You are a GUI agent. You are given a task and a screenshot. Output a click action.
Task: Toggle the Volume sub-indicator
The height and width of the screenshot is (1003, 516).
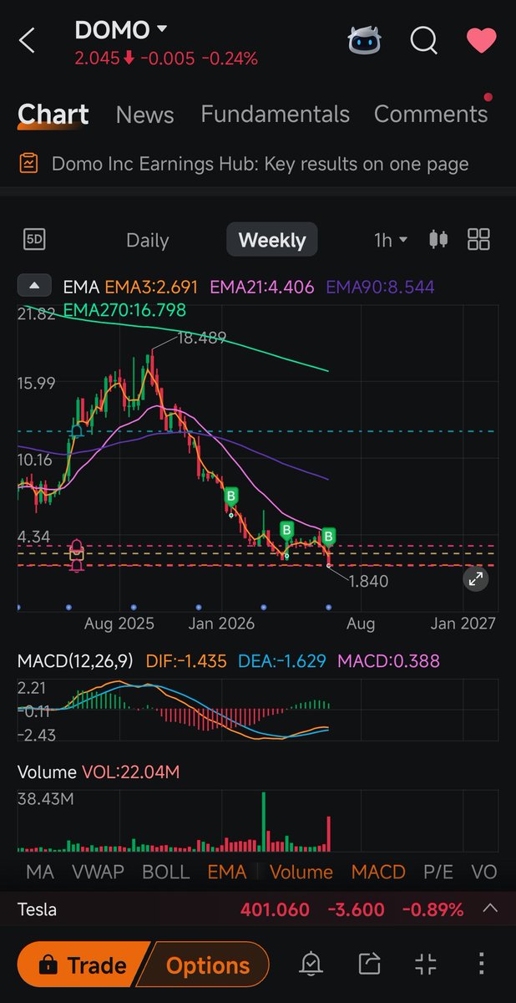tap(301, 872)
